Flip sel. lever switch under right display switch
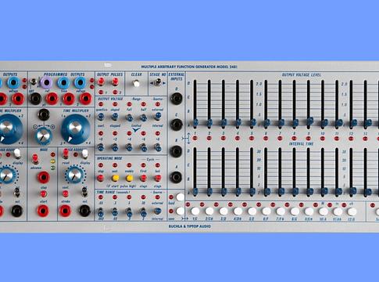The height and width of the screenshot is (282, 379). 84,192
